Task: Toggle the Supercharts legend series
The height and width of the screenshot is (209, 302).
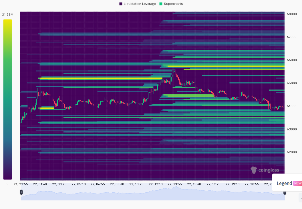Action: point(171,4)
